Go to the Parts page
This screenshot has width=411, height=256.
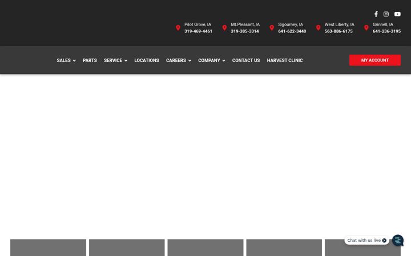(90, 60)
